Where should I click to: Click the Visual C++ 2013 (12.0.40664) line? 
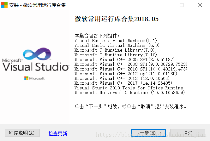pyautogui.click(x=122, y=78)
